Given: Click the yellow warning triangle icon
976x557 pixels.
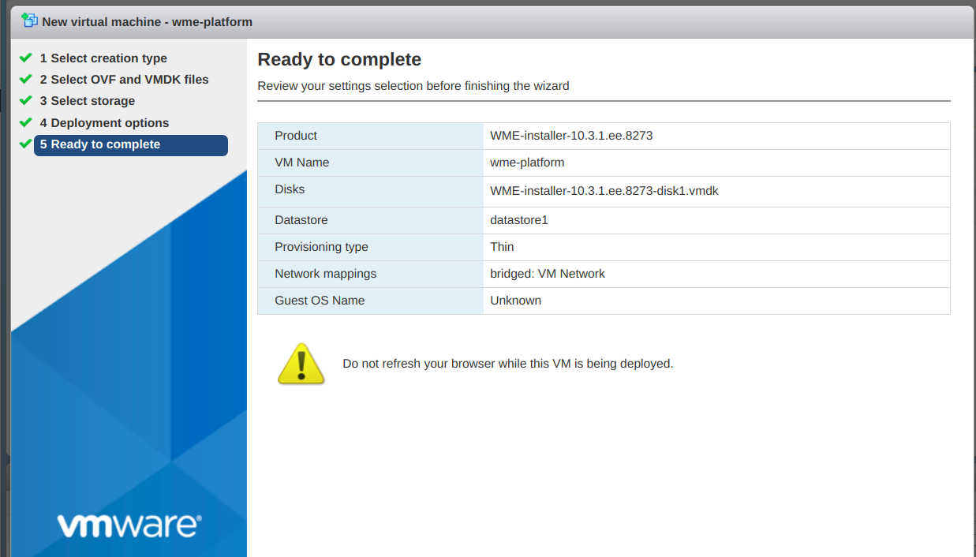Looking at the screenshot, I should (x=301, y=364).
